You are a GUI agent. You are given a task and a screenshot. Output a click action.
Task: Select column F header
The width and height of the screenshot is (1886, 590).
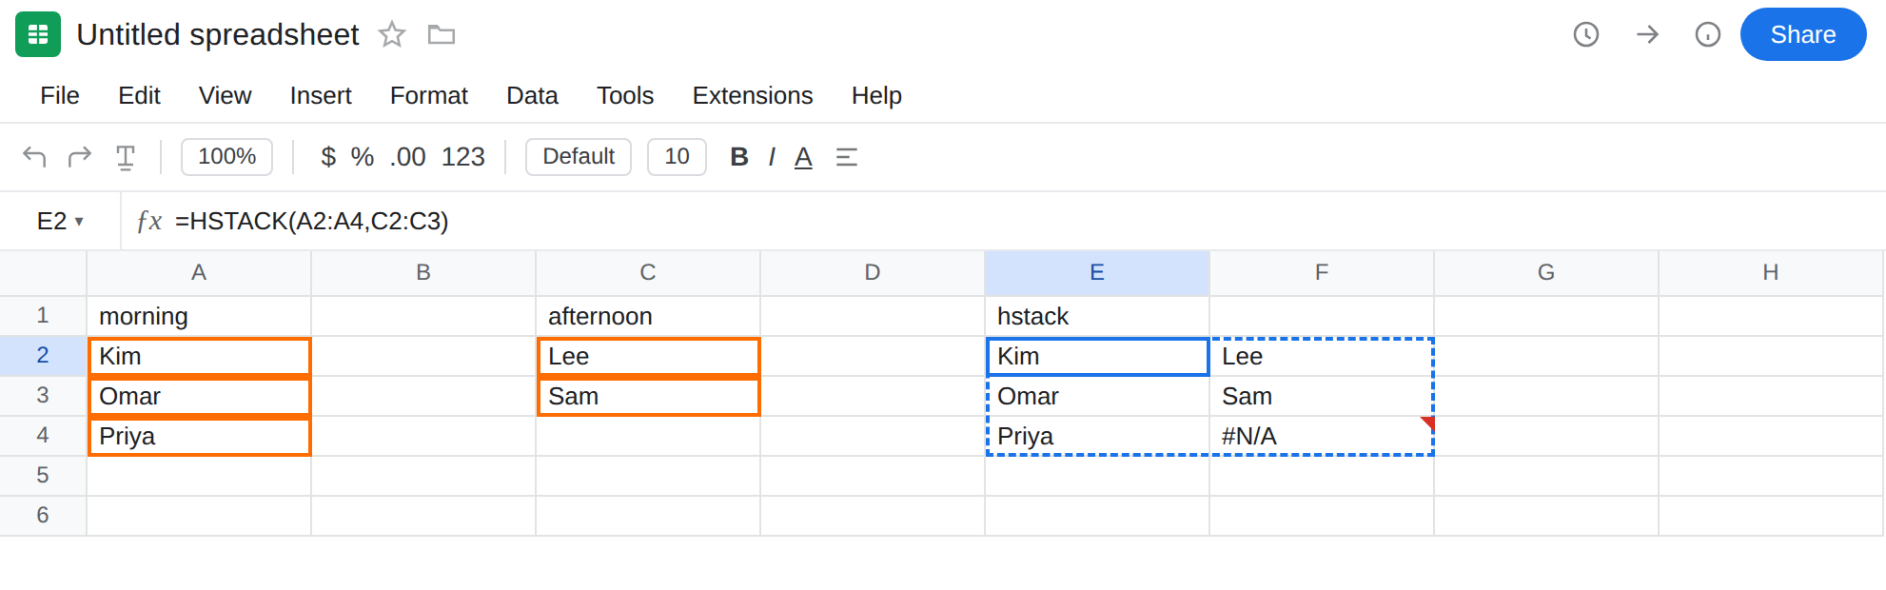1322,272
